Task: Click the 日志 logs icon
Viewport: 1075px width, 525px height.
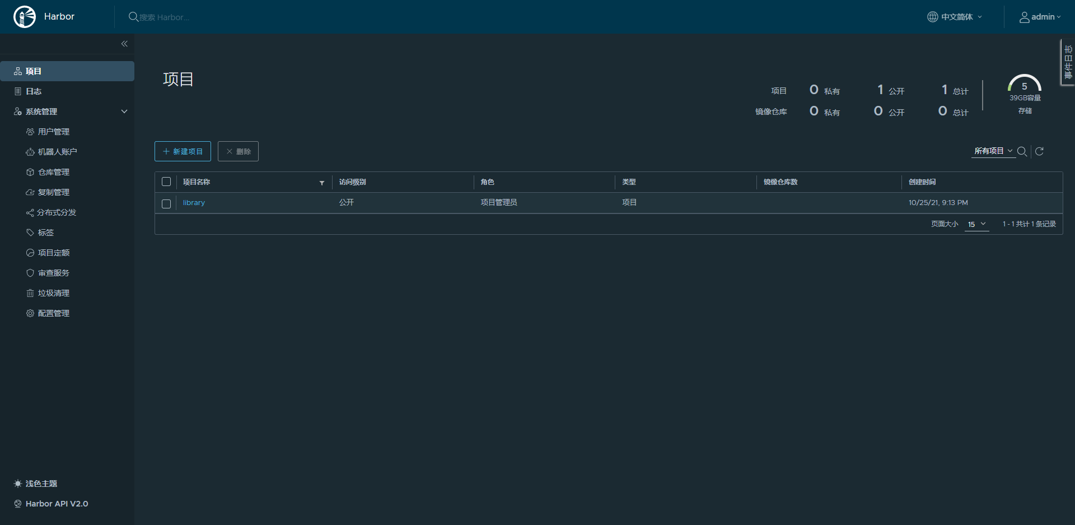Action: [x=18, y=91]
